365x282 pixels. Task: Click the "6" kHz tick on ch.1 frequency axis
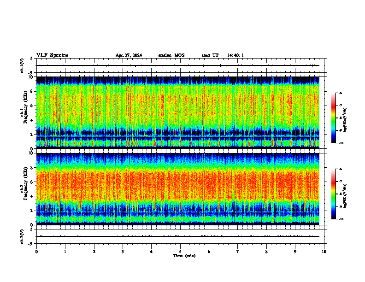point(32,106)
